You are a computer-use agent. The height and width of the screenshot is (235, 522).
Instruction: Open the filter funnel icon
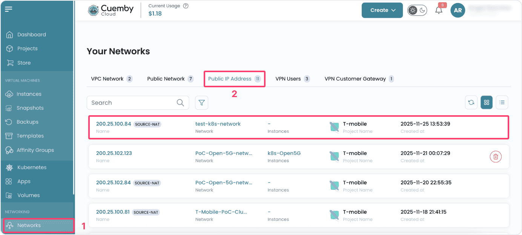pos(202,103)
